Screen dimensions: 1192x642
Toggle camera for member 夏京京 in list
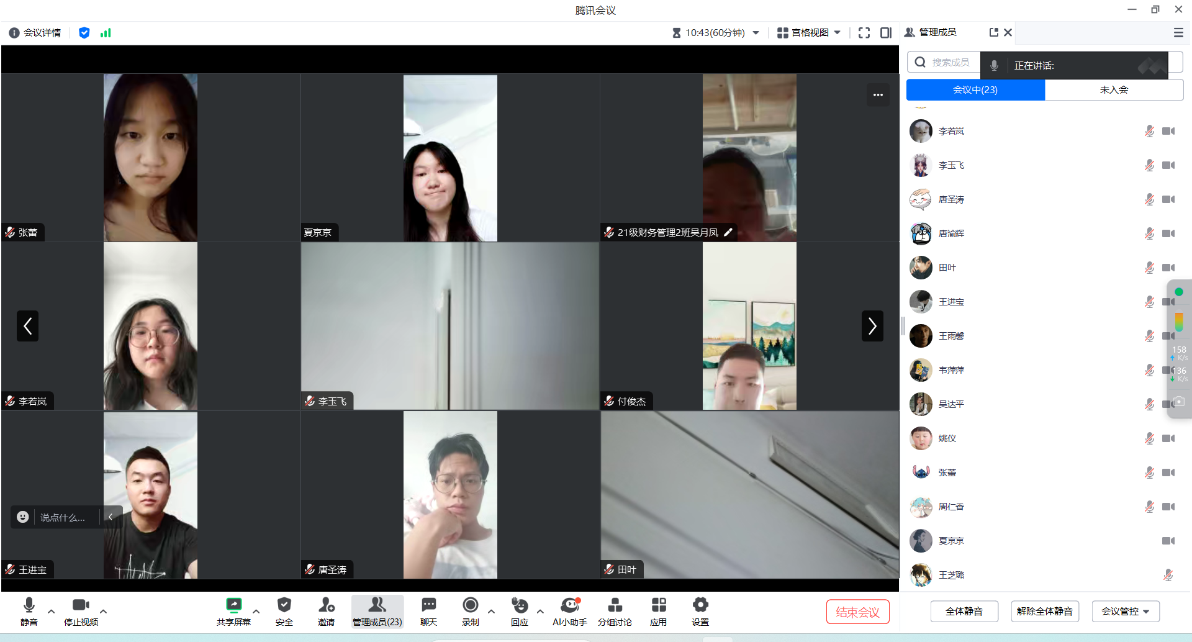(1168, 541)
